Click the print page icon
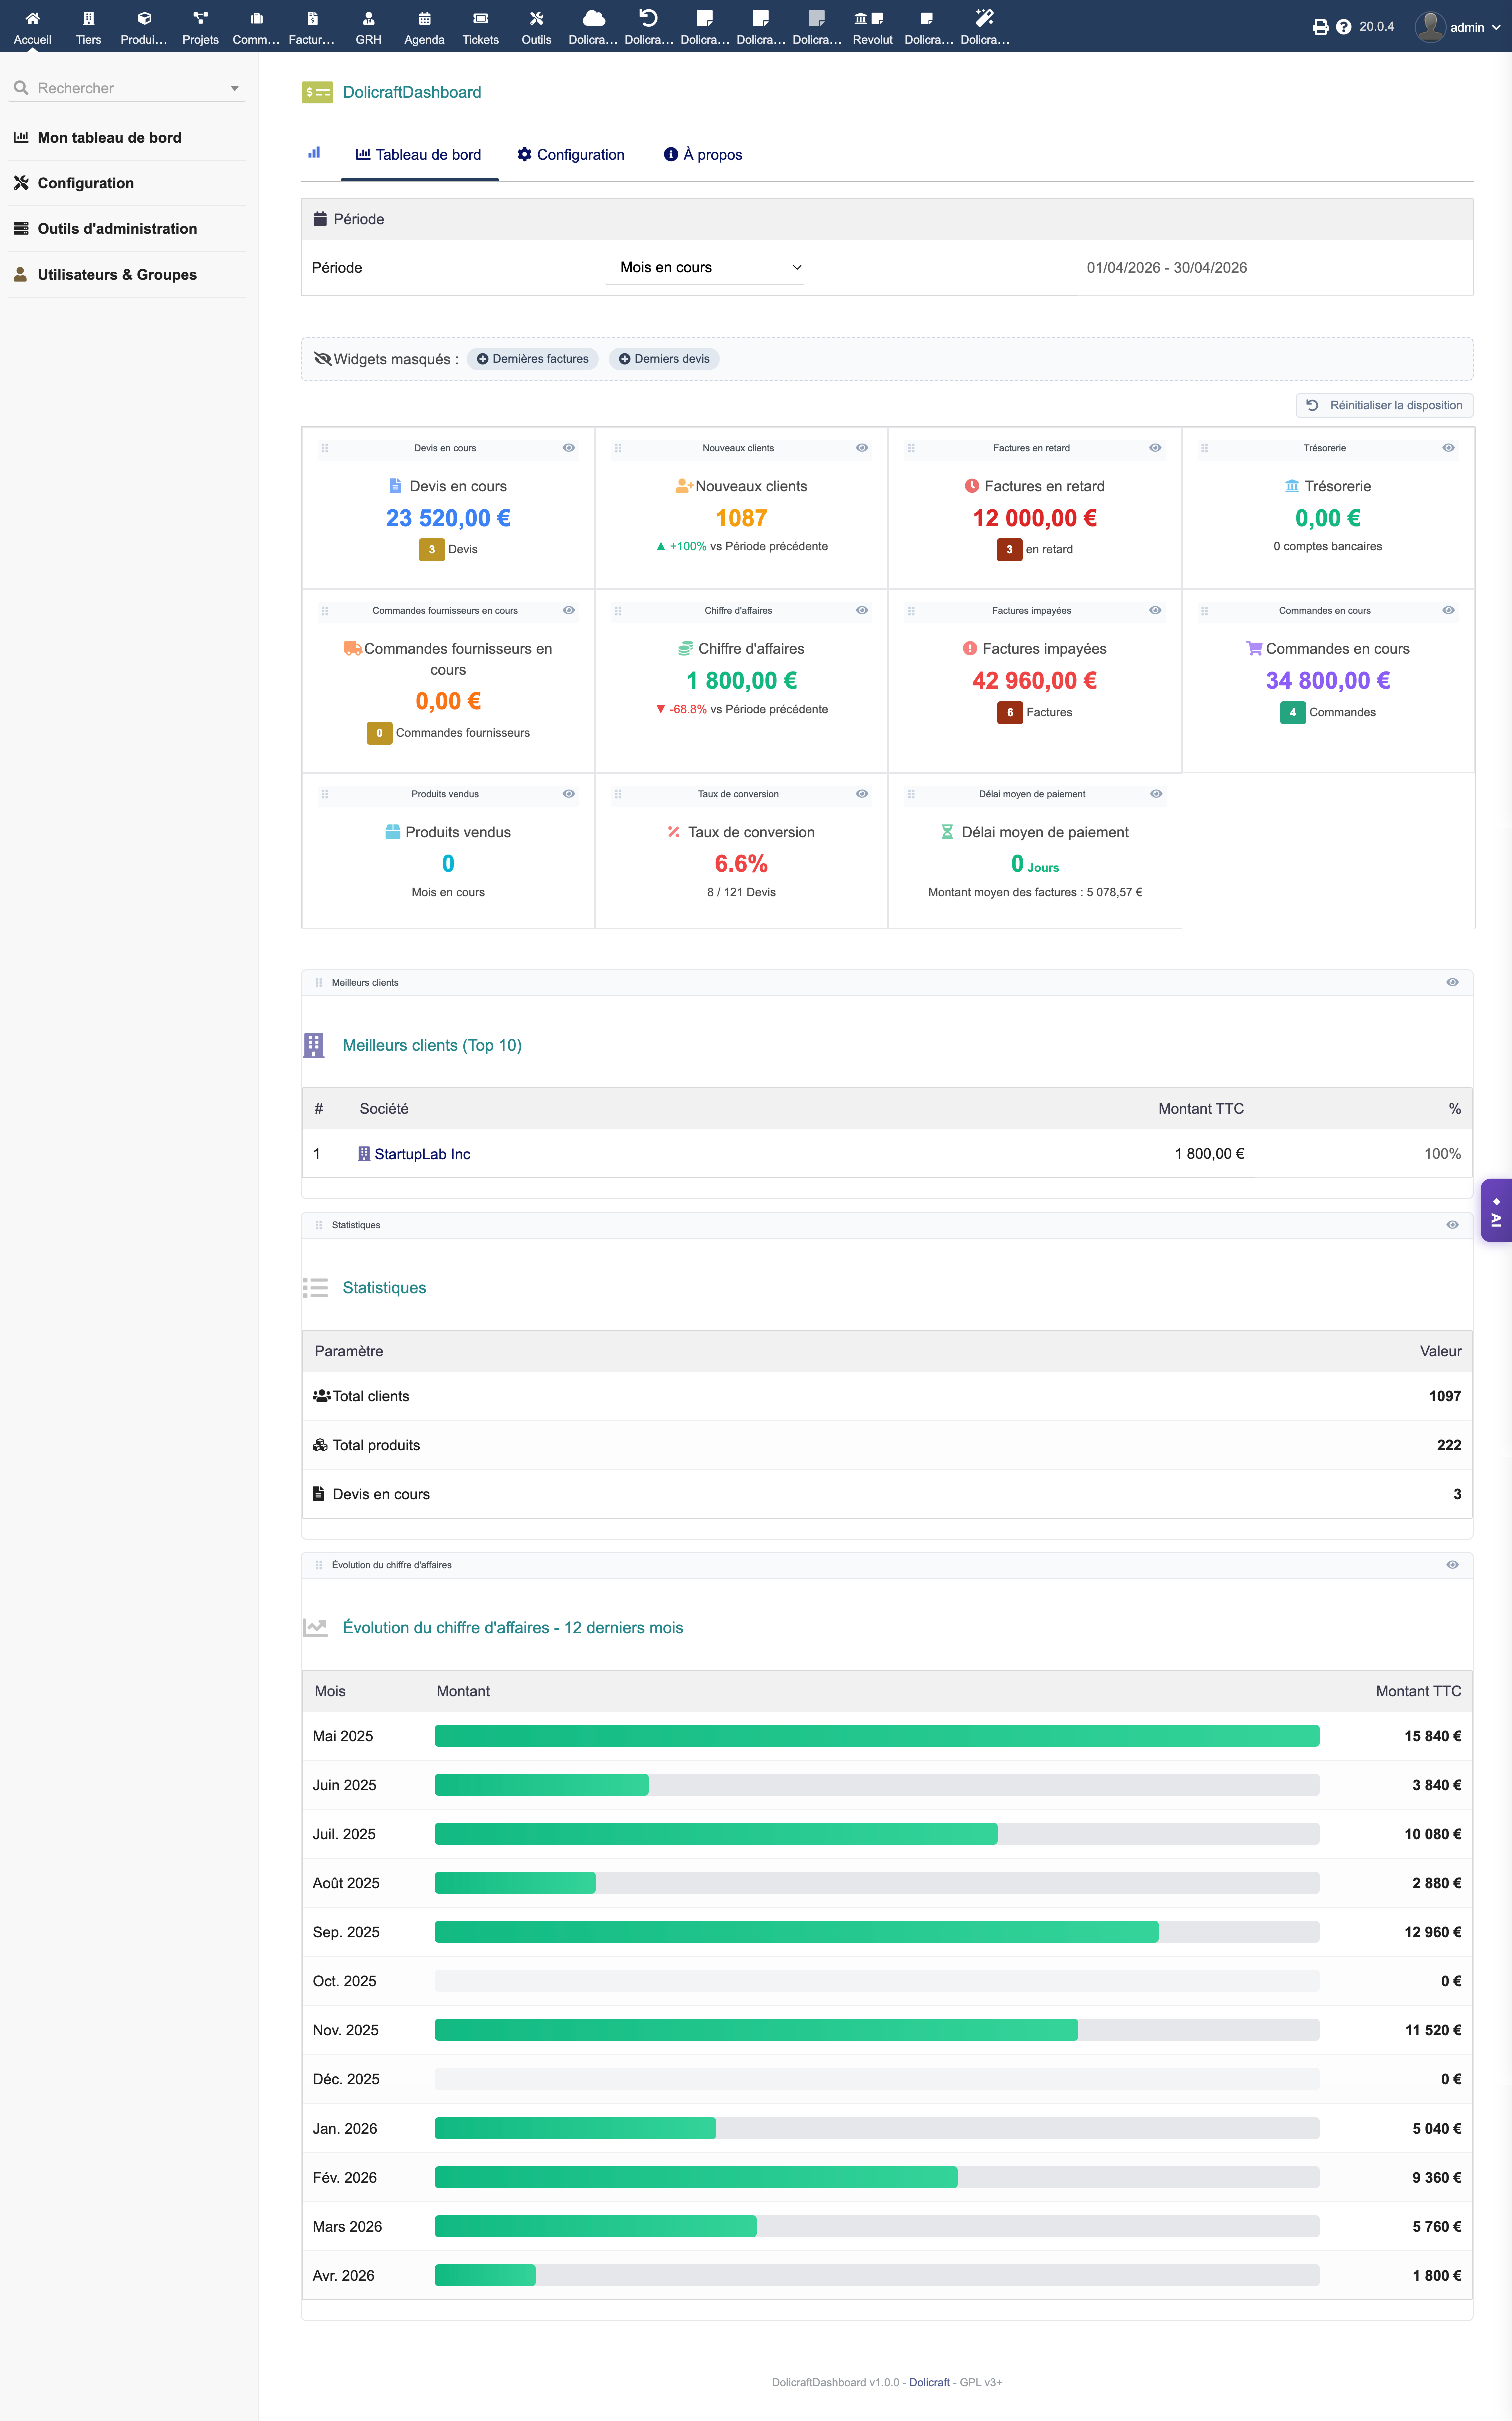The image size is (1512, 2421). (1320, 27)
